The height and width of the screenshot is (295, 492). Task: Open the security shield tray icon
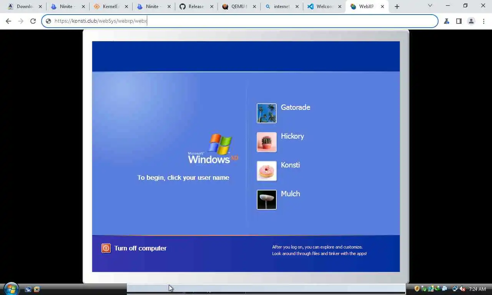(417, 289)
